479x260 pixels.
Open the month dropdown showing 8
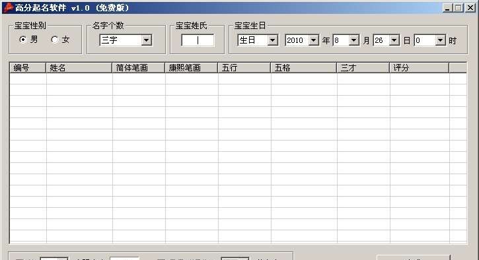point(346,40)
